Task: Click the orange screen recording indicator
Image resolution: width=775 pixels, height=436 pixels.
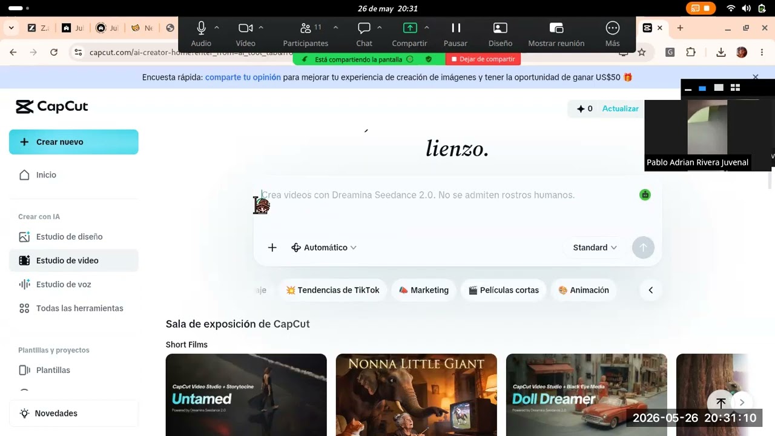Action: (701, 8)
